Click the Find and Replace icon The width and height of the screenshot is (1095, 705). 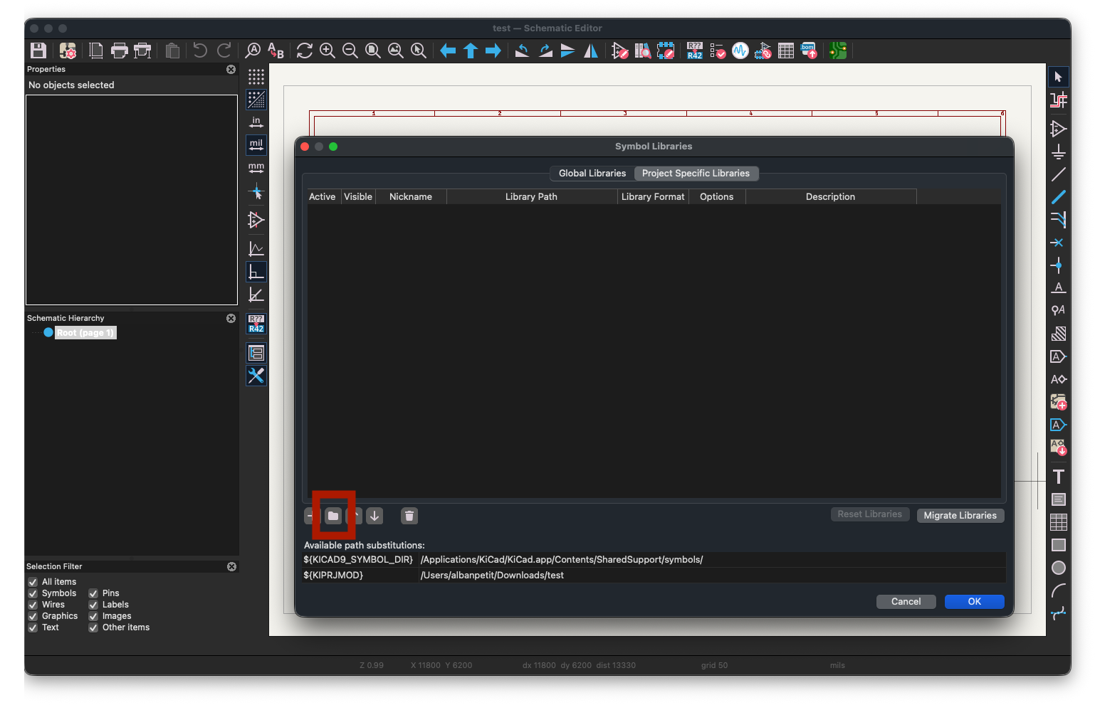point(276,51)
